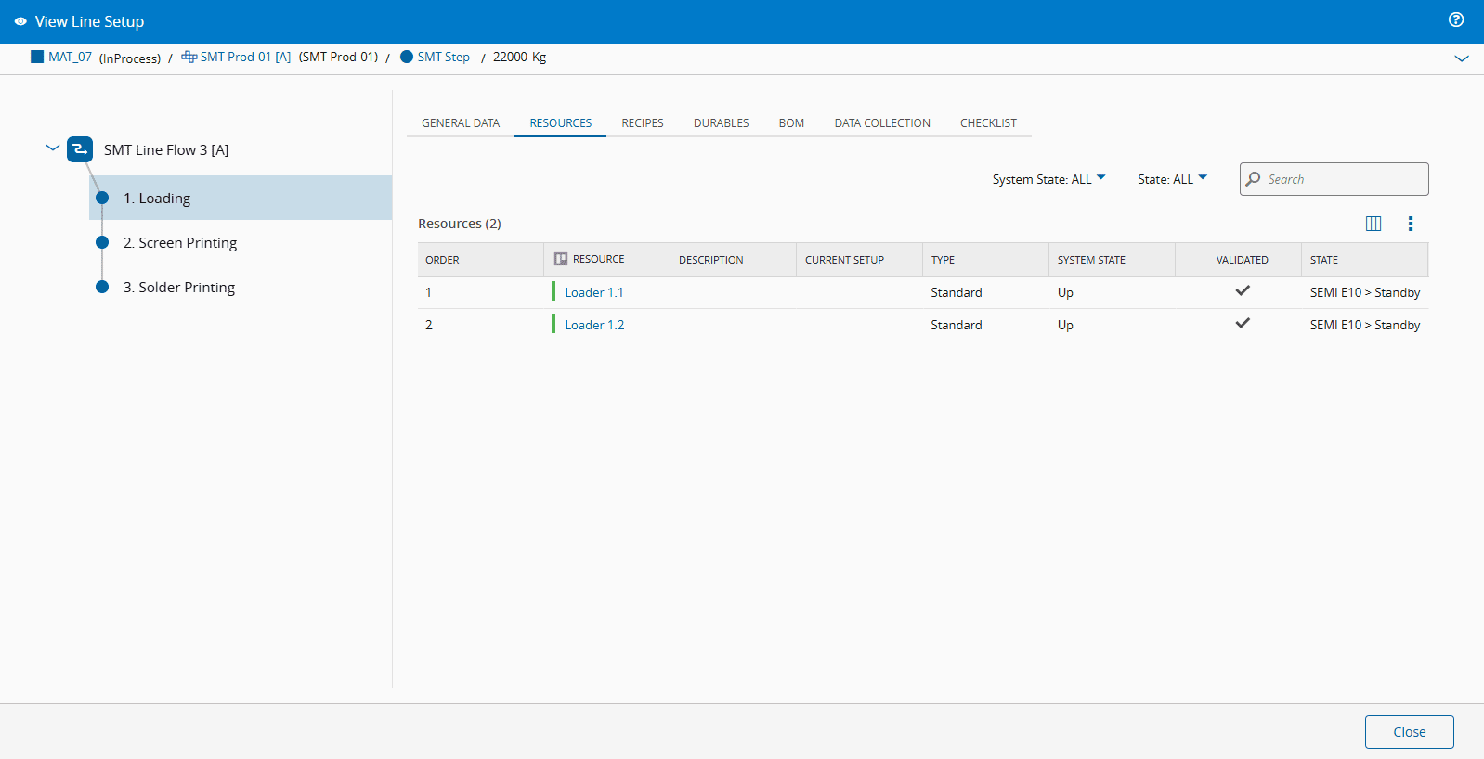Image resolution: width=1484 pixels, height=759 pixels.
Task: Click the help question mark icon
Action: click(x=1456, y=19)
